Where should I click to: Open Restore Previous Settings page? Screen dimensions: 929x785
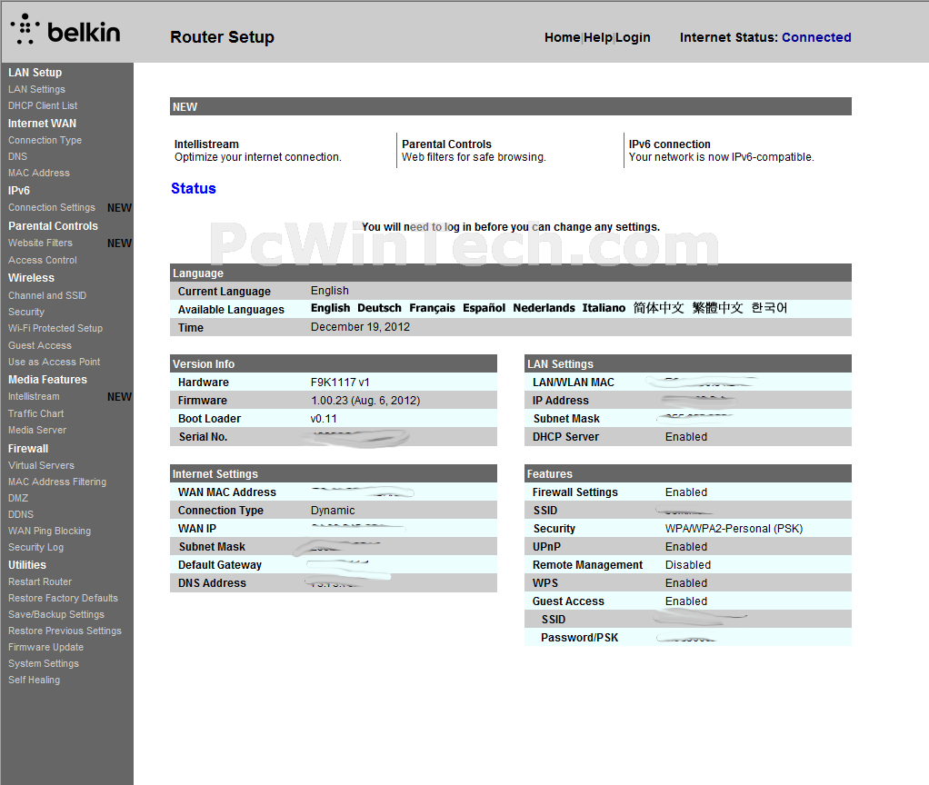point(65,631)
